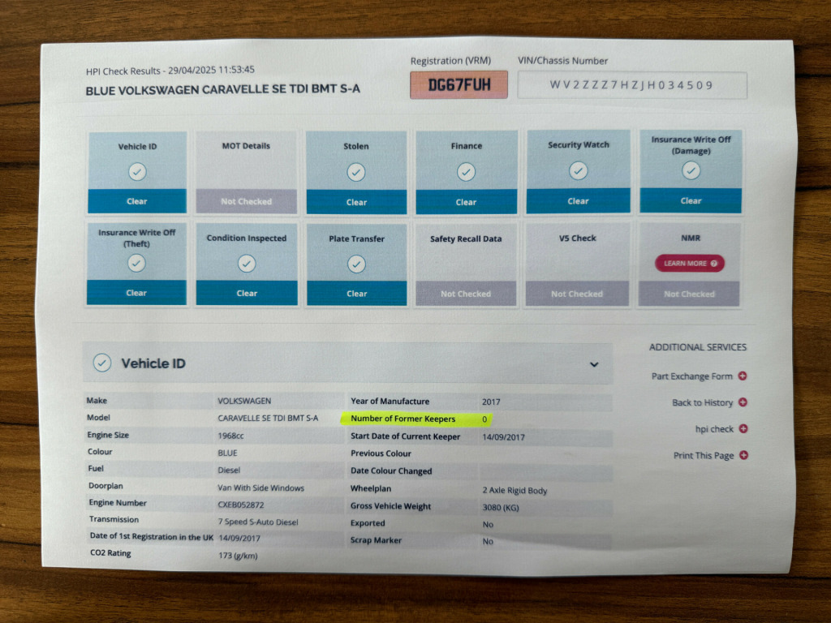Click the Clear status under Finance
This screenshot has width=831, height=623.
(466, 202)
